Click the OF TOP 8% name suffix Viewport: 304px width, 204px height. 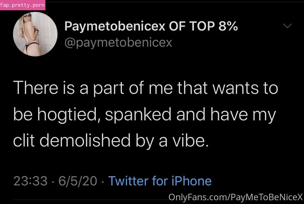point(203,26)
